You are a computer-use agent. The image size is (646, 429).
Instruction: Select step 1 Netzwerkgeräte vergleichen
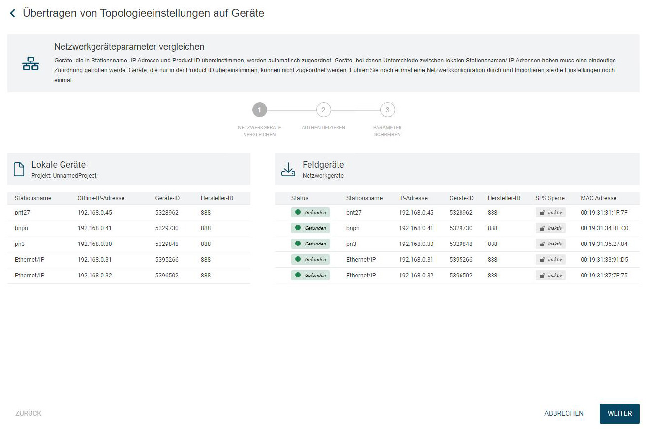tap(259, 110)
